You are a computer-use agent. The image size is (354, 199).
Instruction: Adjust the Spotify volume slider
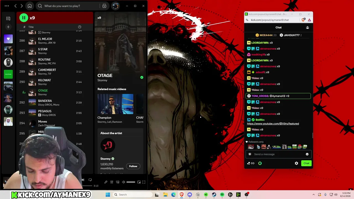[x=131, y=182]
